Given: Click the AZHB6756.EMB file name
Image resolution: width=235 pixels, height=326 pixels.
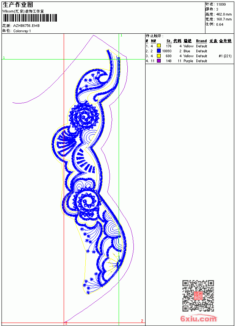Looking at the screenshot, I should 27,26.
